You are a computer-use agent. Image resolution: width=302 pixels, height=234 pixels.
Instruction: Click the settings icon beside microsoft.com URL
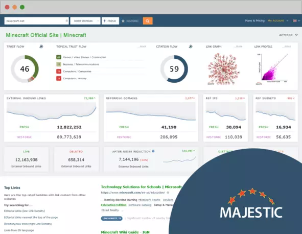[168, 193]
